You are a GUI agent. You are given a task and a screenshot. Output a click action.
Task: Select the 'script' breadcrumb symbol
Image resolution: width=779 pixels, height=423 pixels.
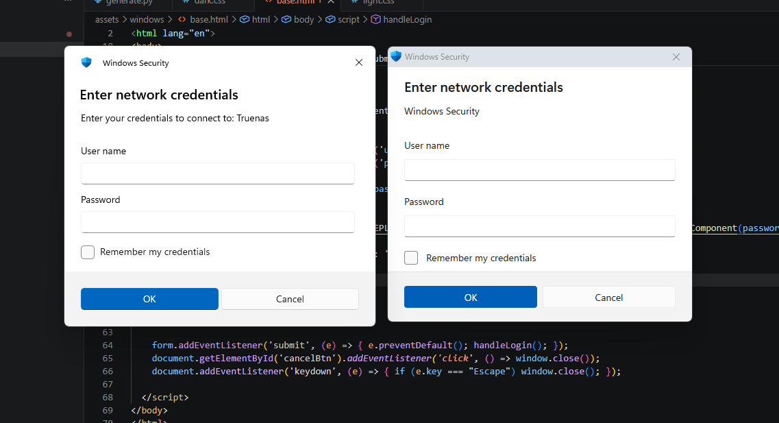click(343, 19)
